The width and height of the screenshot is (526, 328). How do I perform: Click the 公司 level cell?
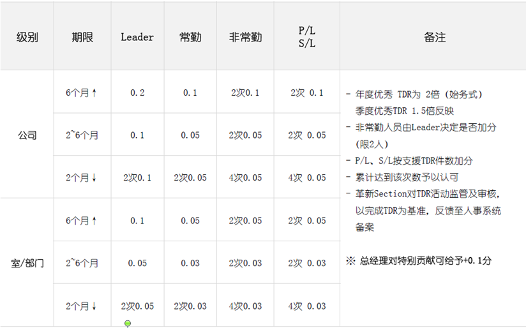(x=27, y=135)
